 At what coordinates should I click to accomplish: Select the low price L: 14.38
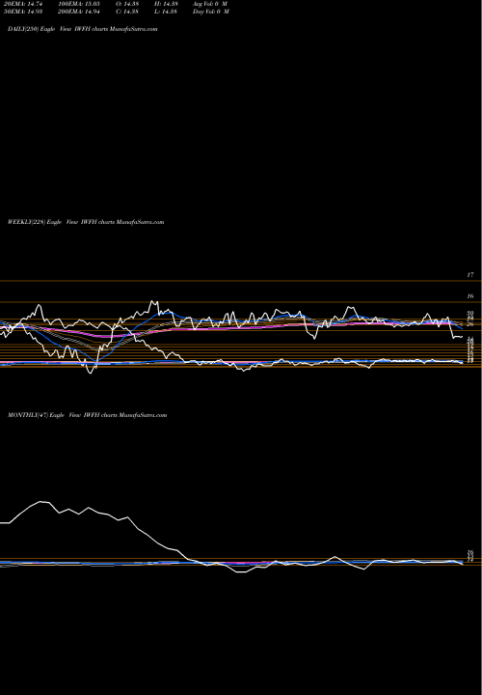click(x=166, y=12)
